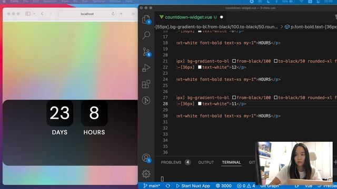The image size is (337, 189).
Task: Click the Prettier status bar item
Action: (327, 186)
